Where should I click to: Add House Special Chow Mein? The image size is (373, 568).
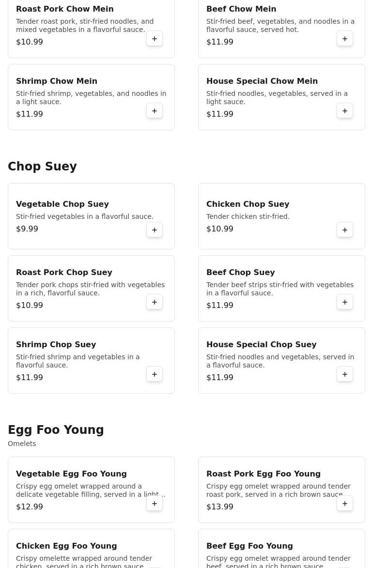(x=345, y=111)
